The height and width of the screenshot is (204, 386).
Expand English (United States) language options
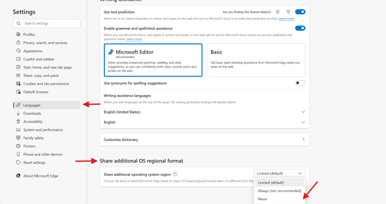coord(303,112)
